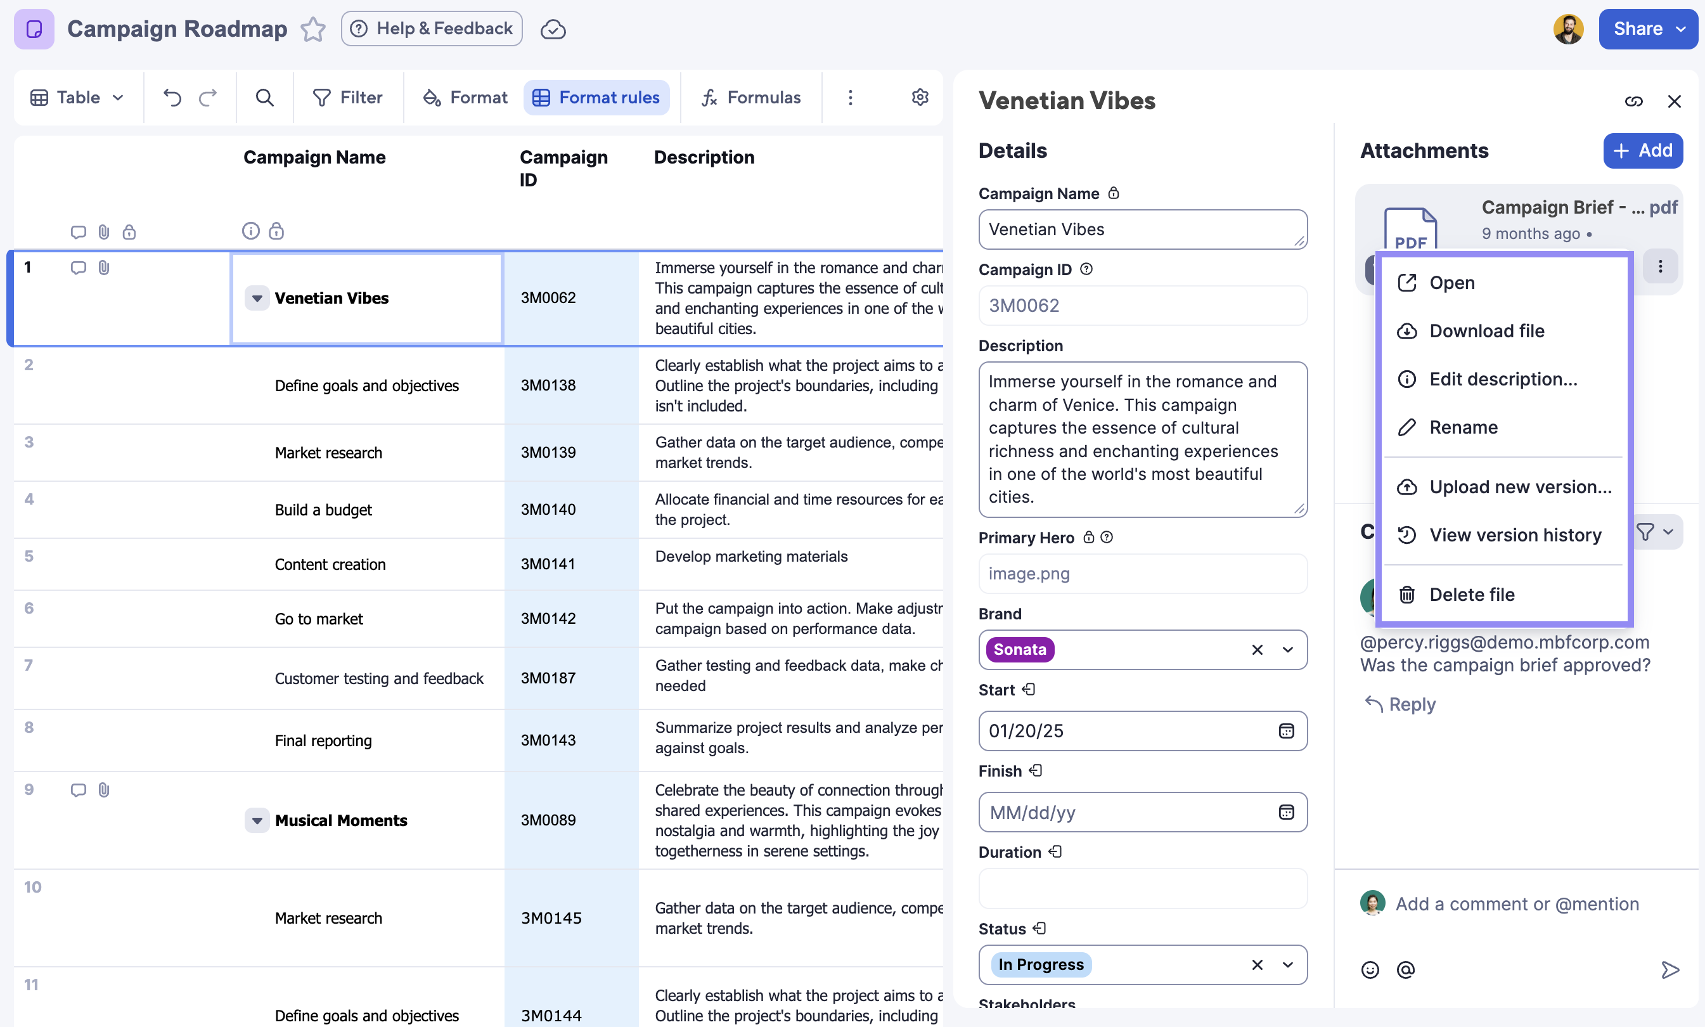Edit the Description text area
Viewport: 1705px width, 1027px height.
click(1142, 439)
